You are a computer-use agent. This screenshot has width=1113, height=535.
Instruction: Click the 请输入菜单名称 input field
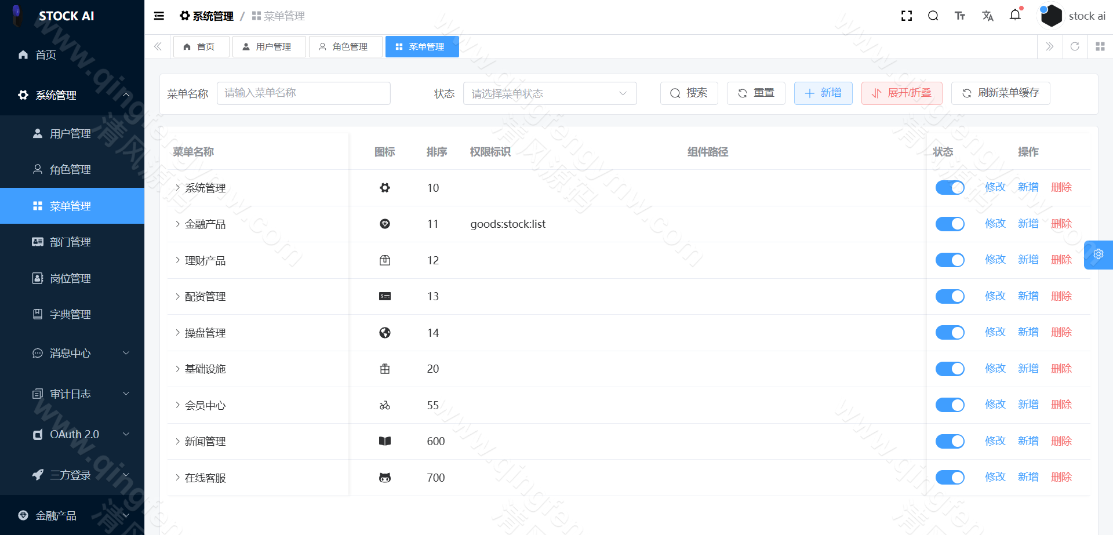[x=303, y=93]
